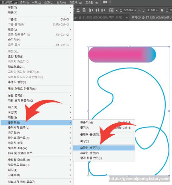The width and height of the screenshot is (172, 185).
Task: Expand the 분할 영역(S) submenu arrow
Action: click(x=70, y=96)
